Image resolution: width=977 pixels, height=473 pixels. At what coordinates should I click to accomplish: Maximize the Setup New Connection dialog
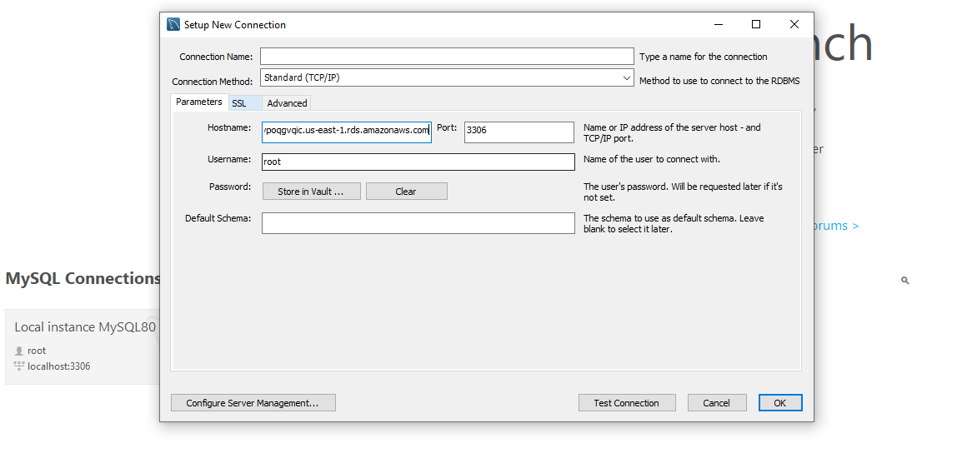756,24
